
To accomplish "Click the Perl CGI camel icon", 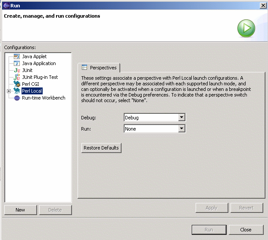I will (x=17, y=84).
